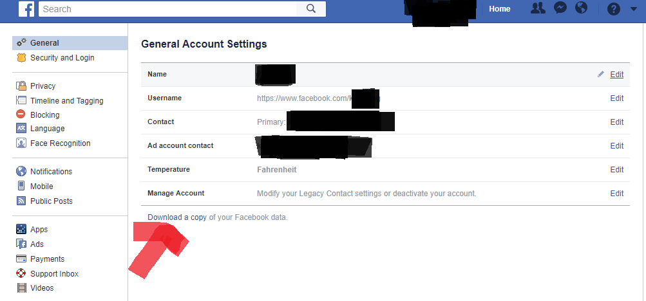Click the pencil icon in Name row
This screenshot has width=646, height=301.
[x=601, y=74]
